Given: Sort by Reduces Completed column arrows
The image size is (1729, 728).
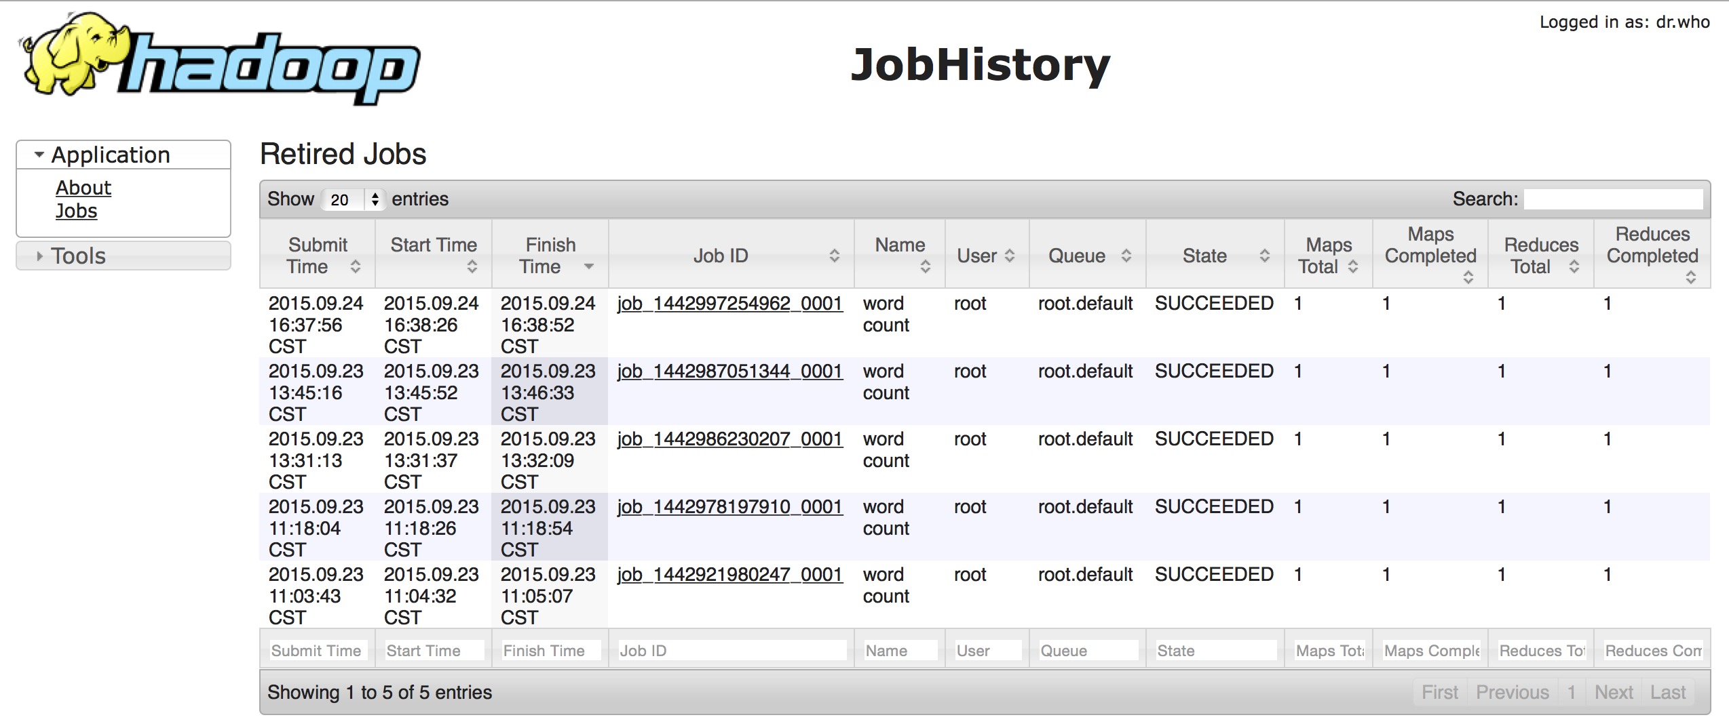Looking at the screenshot, I should coord(1691,277).
